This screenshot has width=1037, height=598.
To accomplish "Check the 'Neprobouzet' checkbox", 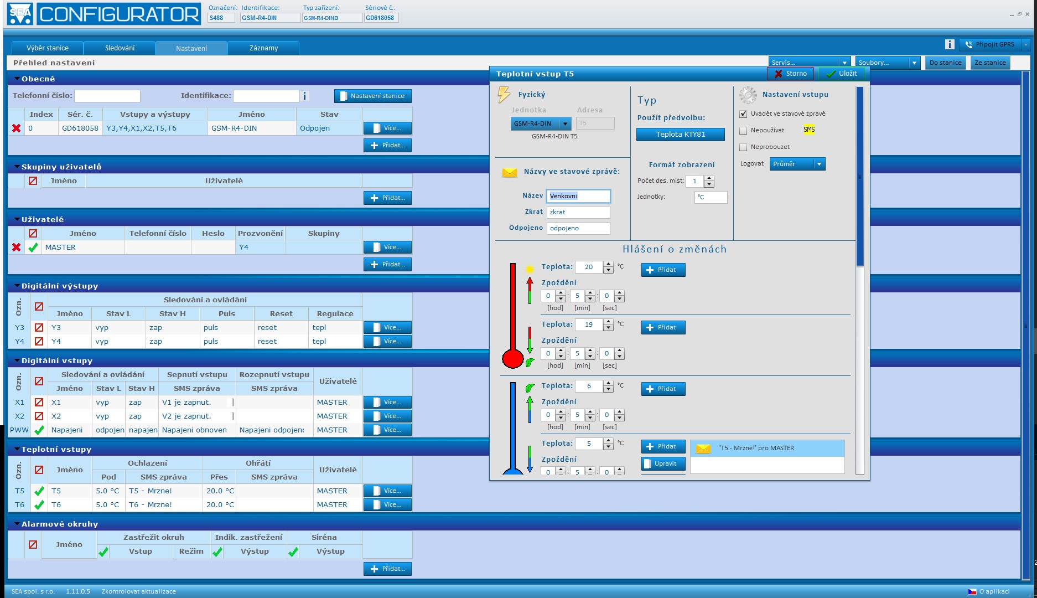I will [743, 147].
